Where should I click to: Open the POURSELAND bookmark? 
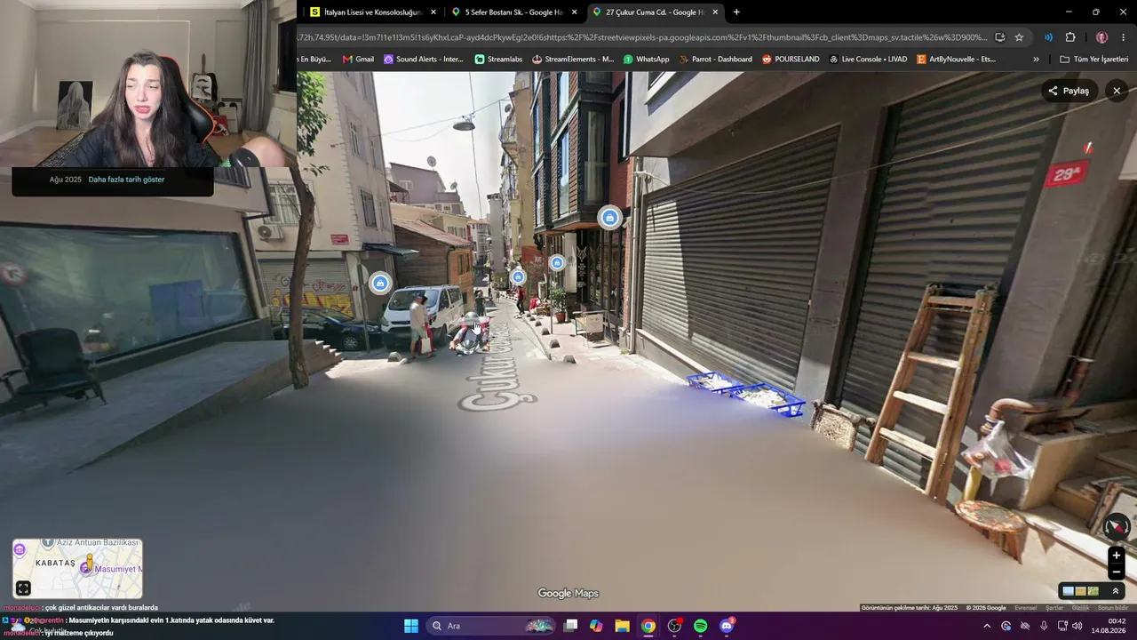click(791, 60)
